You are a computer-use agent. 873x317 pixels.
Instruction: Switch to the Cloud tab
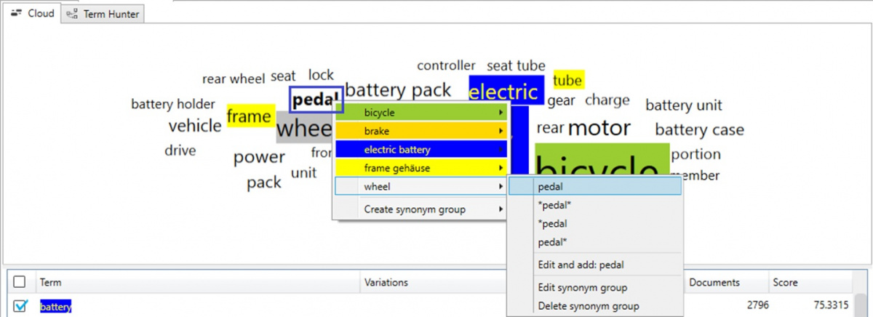pyautogui.click(x=33, y=13)
